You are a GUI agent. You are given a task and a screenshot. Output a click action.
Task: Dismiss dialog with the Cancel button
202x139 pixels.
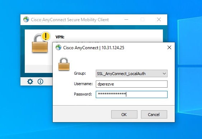(154, 114)
